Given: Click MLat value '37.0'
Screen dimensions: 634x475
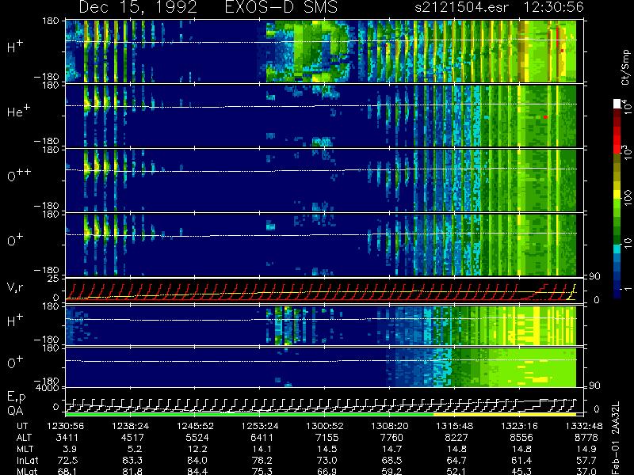Looking at the screenshot, I should 586,471.
